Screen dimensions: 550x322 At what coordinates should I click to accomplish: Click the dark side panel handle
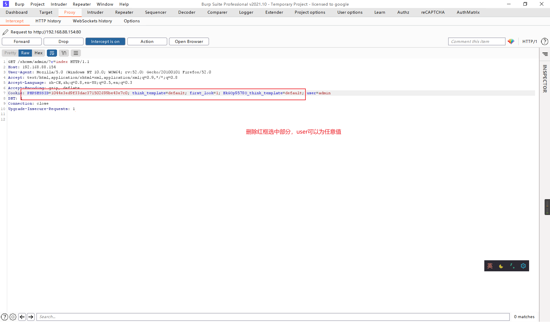pyautogui.click(x=547, y=207)
